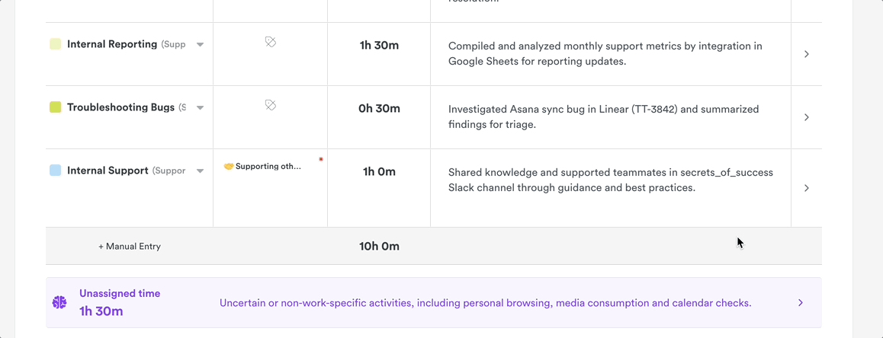The image size is (883, 338).
Task: Click the purple brain Unassigned time icon
Action: [x=59, y=303]
